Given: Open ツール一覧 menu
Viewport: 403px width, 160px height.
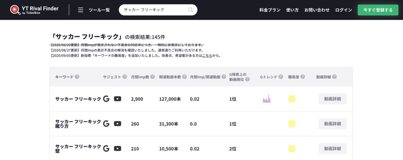Looking at the screenshot, I should 99,10.
